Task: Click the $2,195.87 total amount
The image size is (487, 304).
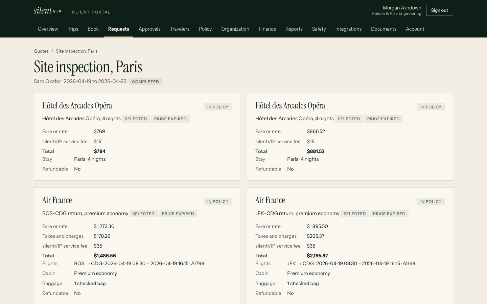Action: pos(317,256)
